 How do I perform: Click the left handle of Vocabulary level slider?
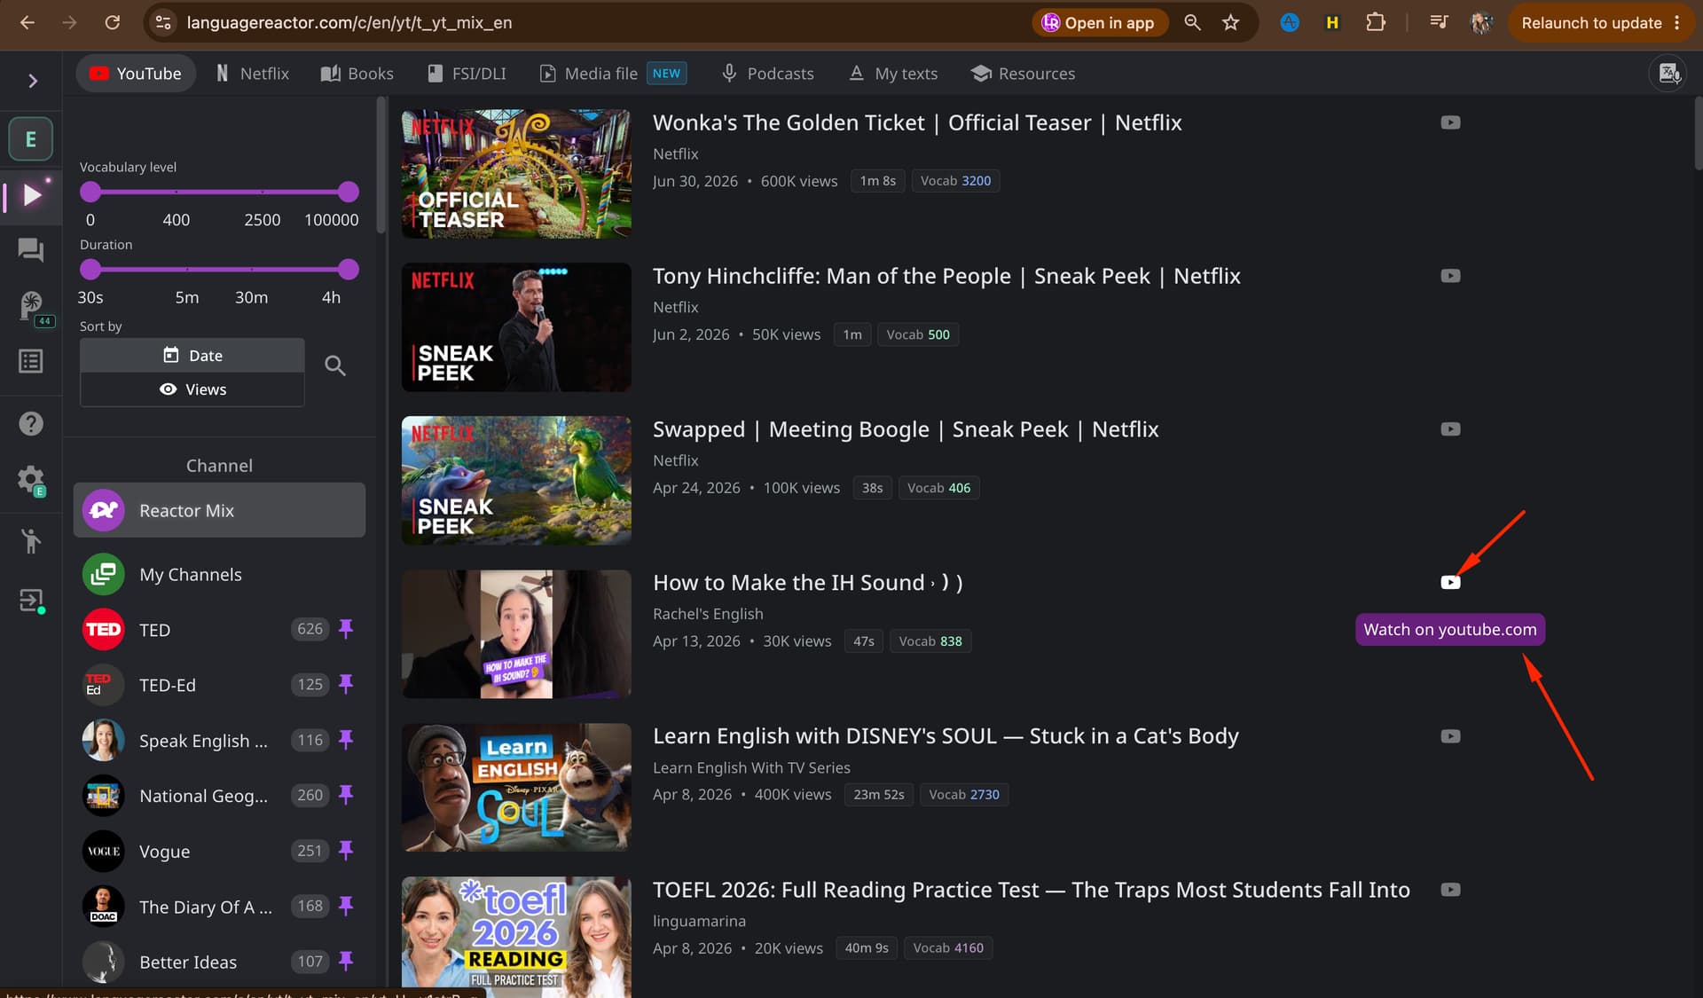[x=90, y=192]
